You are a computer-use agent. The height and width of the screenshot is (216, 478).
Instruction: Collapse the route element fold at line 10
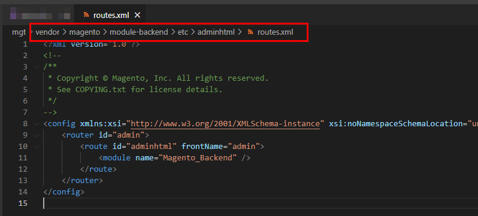(x=37, y=147)
